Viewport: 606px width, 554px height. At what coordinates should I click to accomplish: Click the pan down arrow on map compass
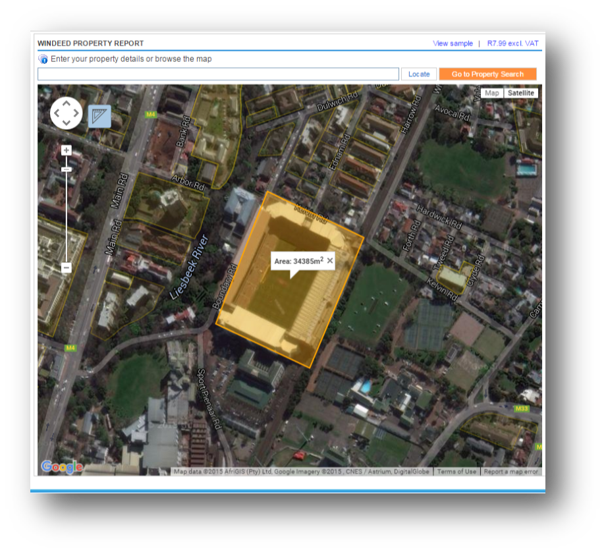tap(66, 123)
